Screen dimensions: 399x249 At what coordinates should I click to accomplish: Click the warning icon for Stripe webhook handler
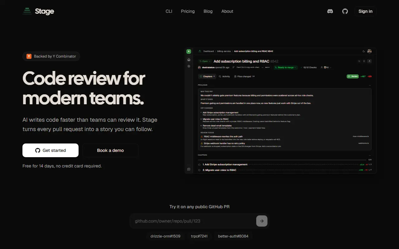202,143
